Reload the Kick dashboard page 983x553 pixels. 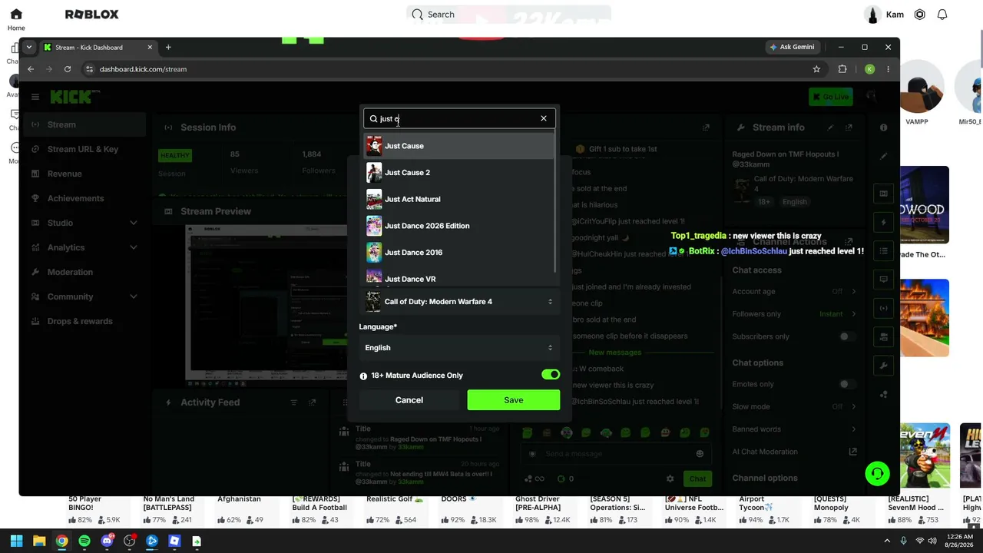(68, 69)
